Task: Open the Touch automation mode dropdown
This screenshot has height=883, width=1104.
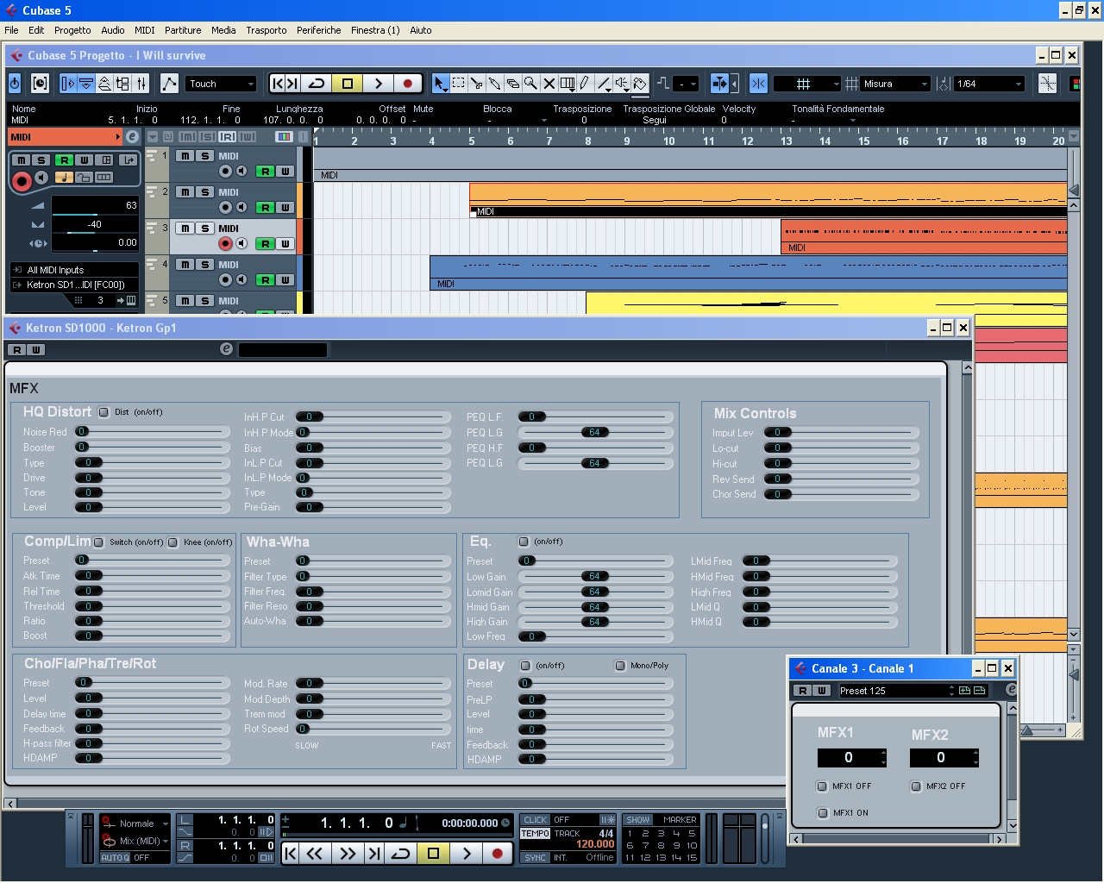Action: [221, 84]
